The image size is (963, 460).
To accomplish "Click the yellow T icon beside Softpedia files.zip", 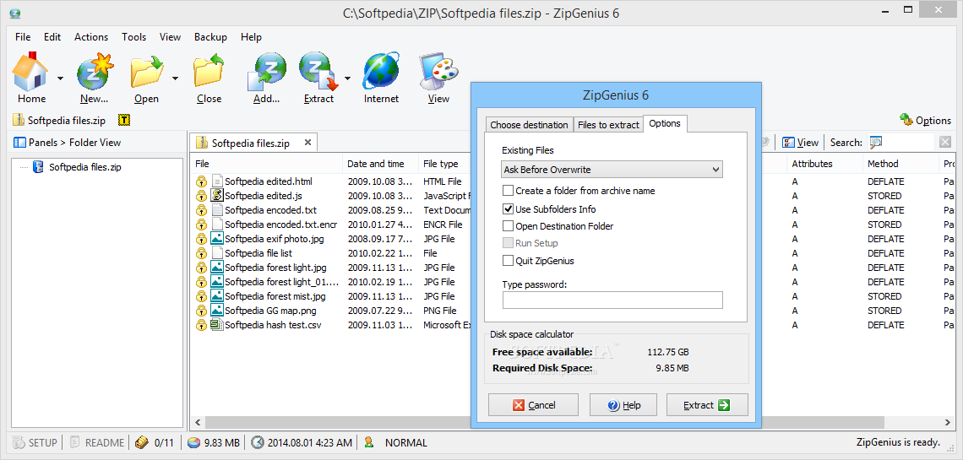I will [x=125, y=120].
